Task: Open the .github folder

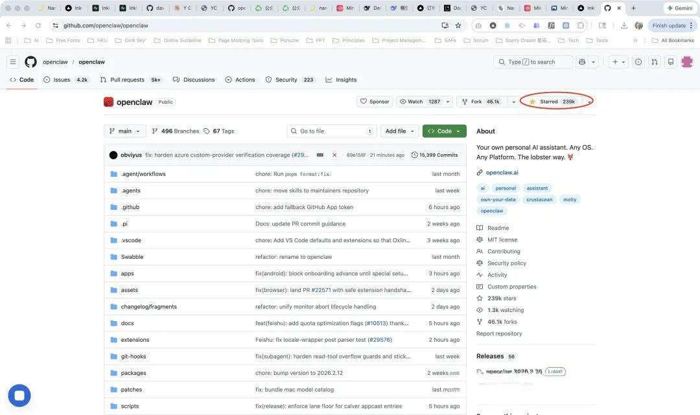Action: click(130, 207)
